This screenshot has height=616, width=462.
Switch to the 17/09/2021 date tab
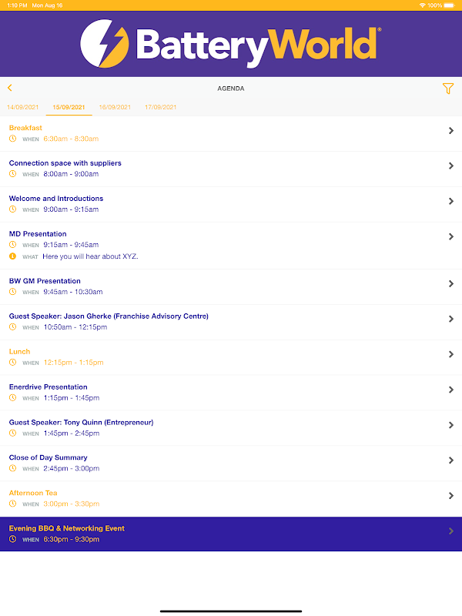[x=161, y=107]
